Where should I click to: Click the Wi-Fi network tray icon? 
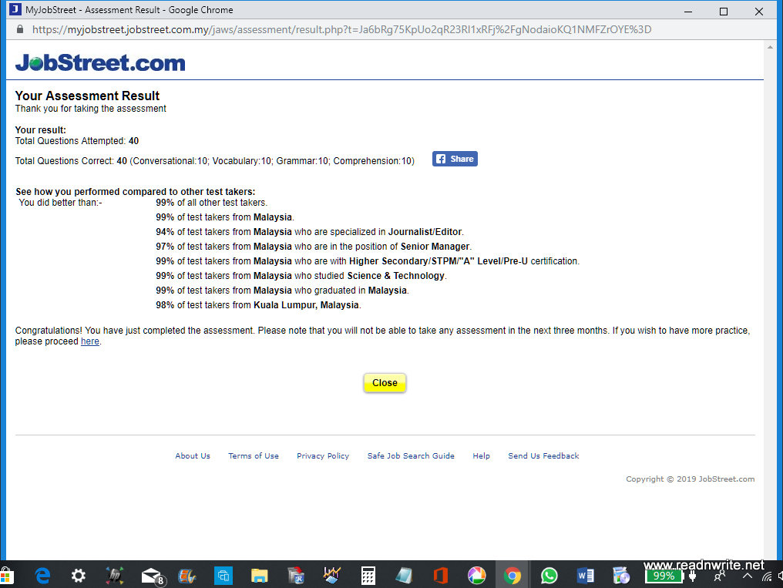767,576
